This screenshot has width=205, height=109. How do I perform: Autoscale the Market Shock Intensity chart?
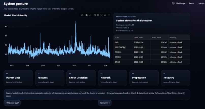[x=101, y=15]
